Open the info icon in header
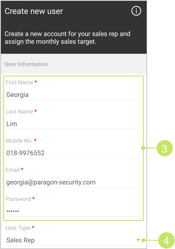 pyautogui.click(x=136, y=11)
